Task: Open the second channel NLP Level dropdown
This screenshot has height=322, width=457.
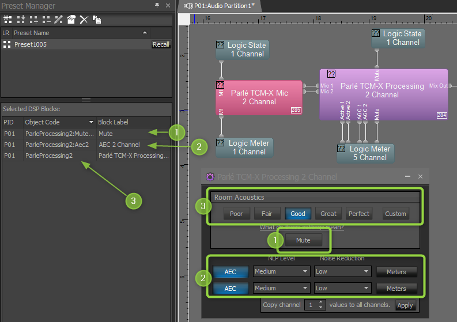Action: [x=281, y=288]
